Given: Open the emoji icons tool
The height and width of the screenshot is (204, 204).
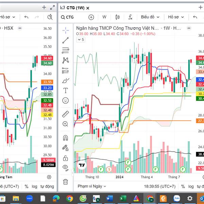Looking at the screenshot, I should [65, 100].
